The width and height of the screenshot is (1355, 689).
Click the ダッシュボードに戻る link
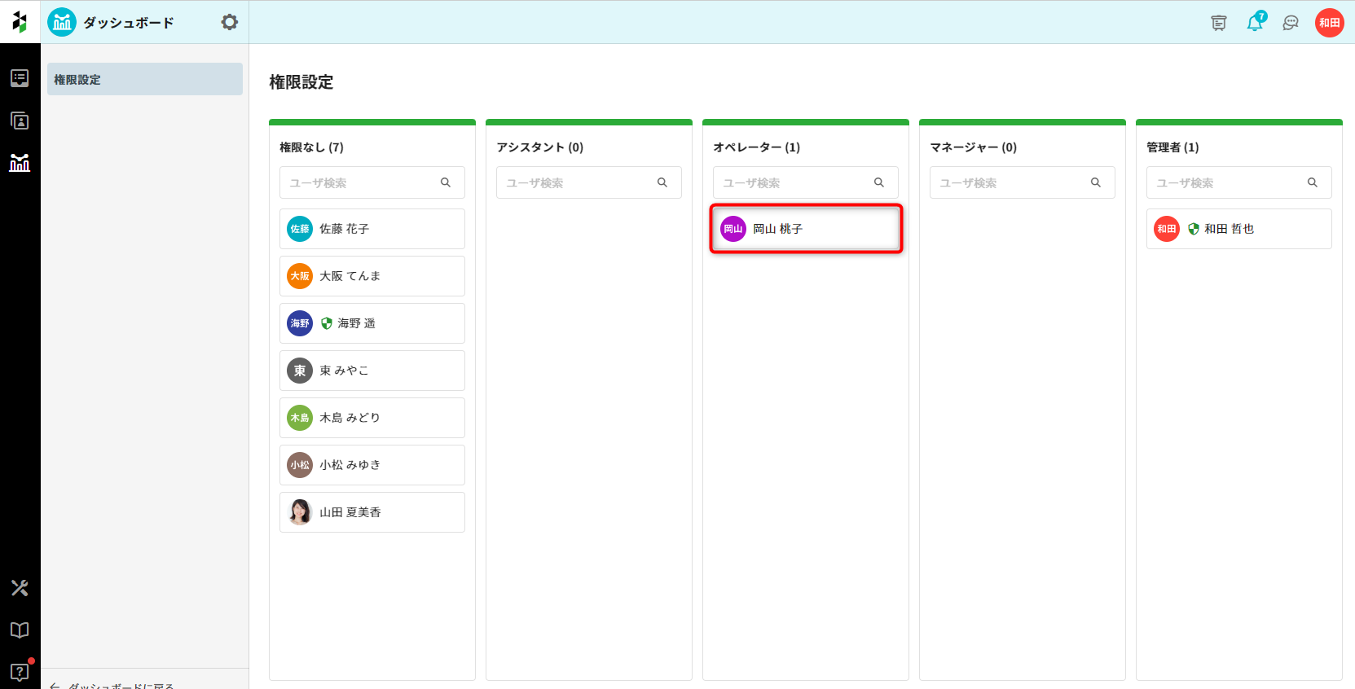pos(121,685)
